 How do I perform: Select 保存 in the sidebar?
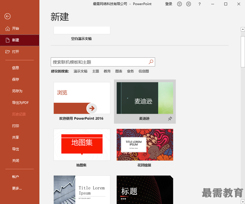point(16,80)
